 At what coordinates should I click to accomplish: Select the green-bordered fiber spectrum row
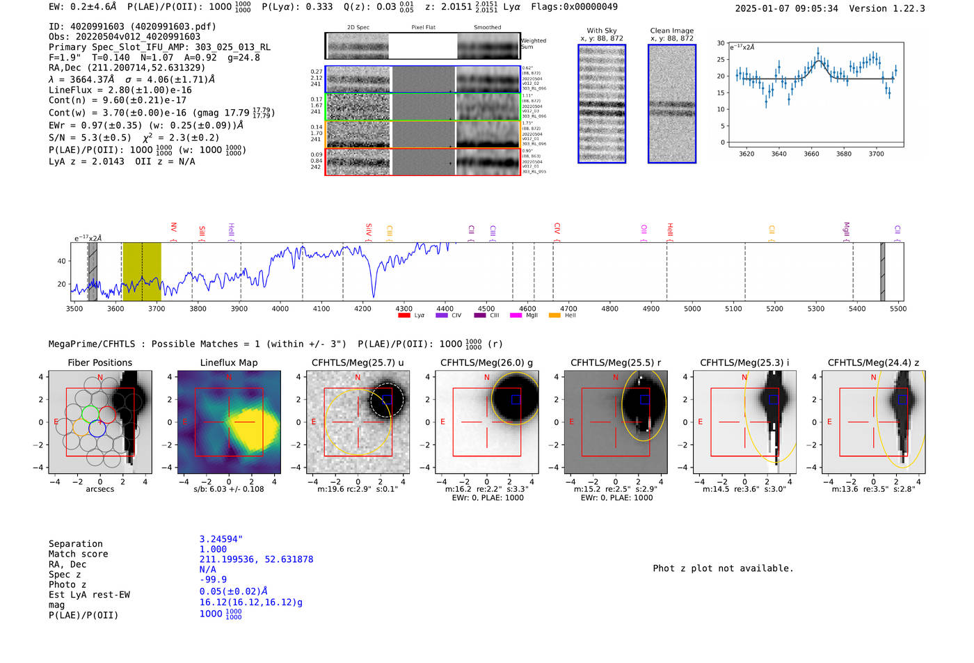coord(422,107)
